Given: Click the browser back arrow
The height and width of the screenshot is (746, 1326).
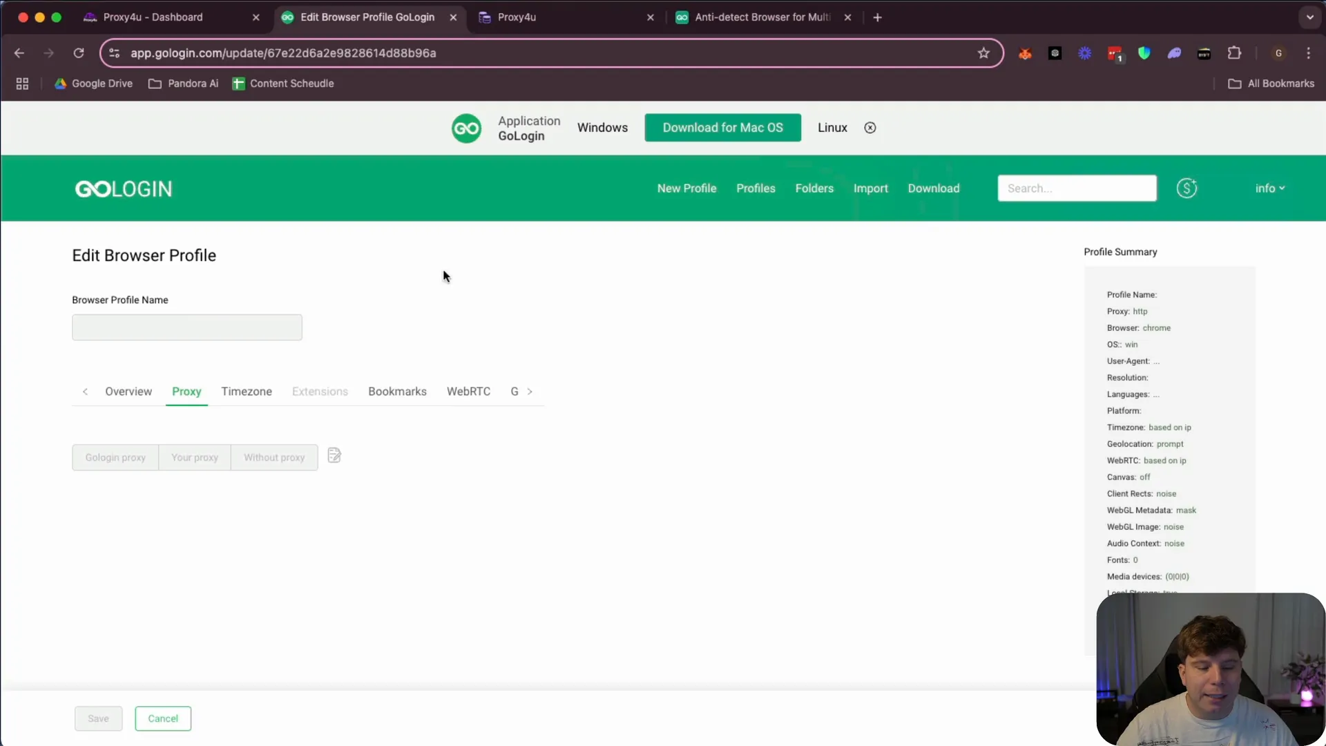Looking at the screenshot, I should (19, 53).
